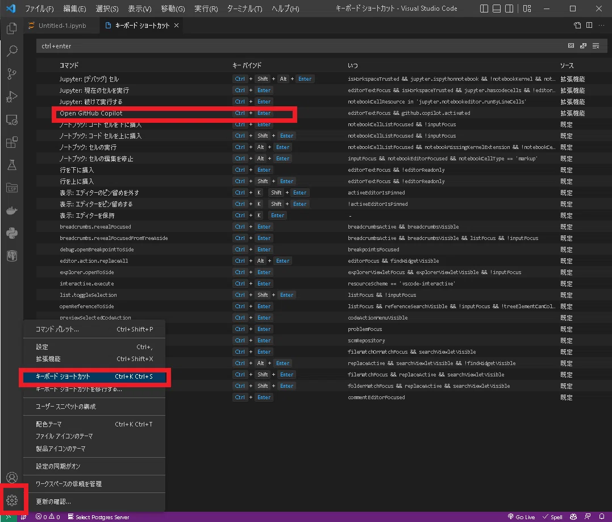Open the editor's more actions ellipsis
Viewport: 612px width, 522px height.
coord(601,26)
